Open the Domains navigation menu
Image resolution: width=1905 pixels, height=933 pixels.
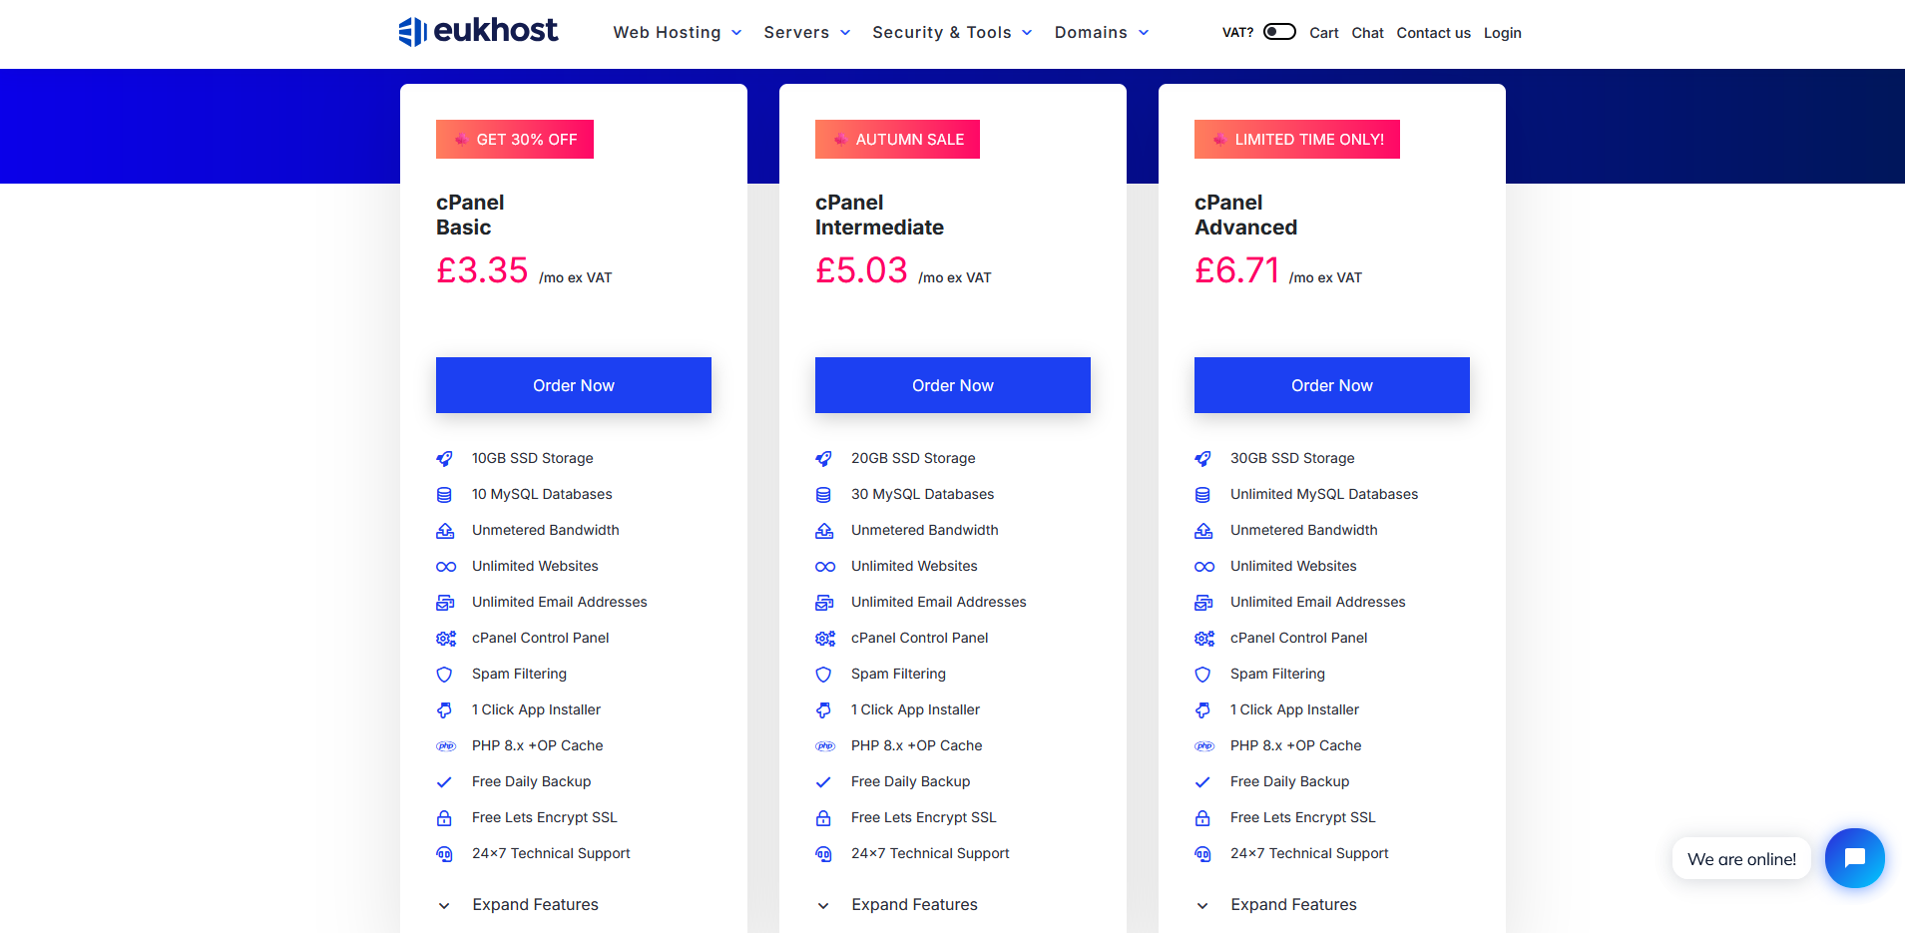(1101, 33)
